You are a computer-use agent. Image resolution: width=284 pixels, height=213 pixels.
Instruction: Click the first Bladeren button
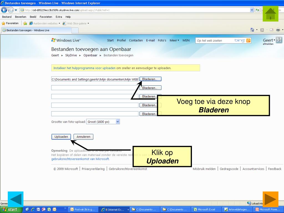[x=150, y=79]
